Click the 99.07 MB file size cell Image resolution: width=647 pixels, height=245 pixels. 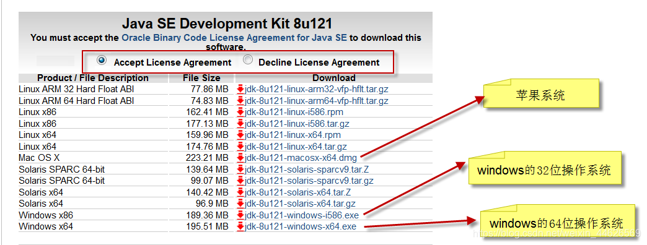pos(209,181)
